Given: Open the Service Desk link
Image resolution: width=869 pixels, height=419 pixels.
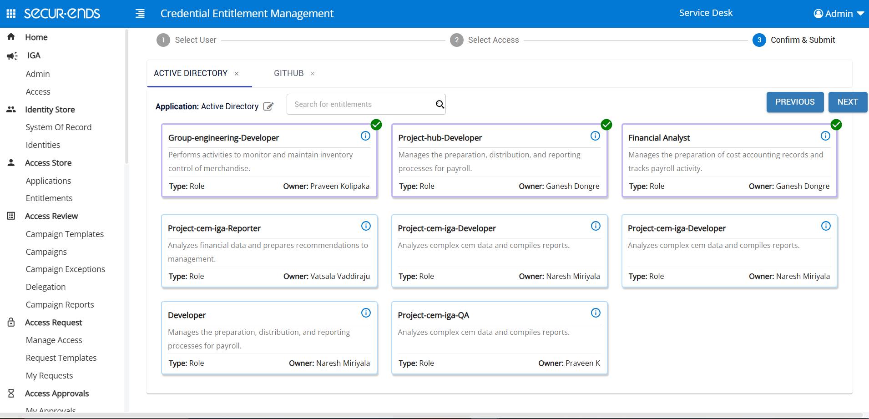Looking at the screenshot, I should pyautogui.click(x=706, y=13).
